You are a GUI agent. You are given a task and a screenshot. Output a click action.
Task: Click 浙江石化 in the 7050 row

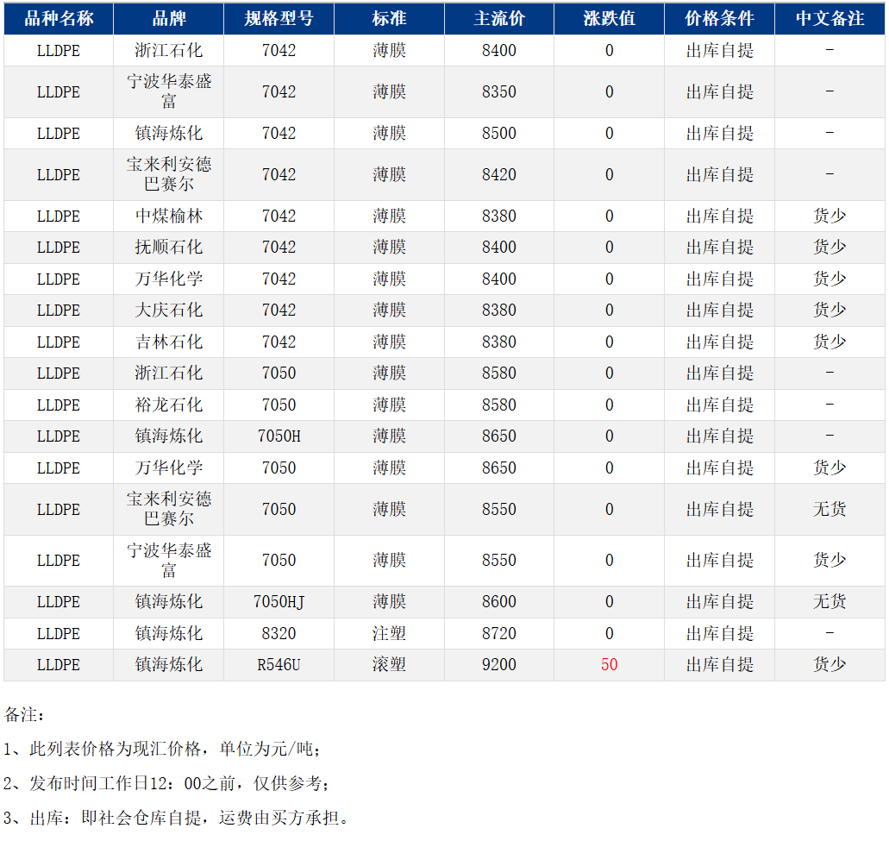coord(169,373)
